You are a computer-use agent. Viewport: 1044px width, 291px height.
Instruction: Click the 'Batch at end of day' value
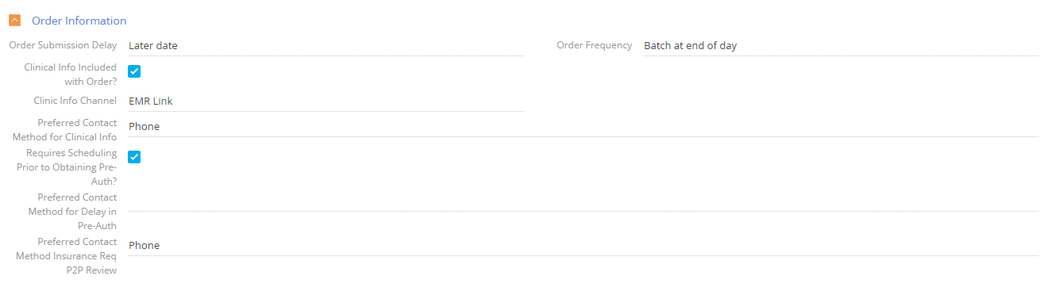point(690,46)
